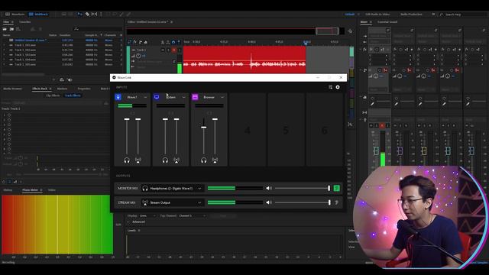The width and height of the screenshot is (489, 275).
Task: Click the Effects fx icon in editor header
Action: pos(135,42)
